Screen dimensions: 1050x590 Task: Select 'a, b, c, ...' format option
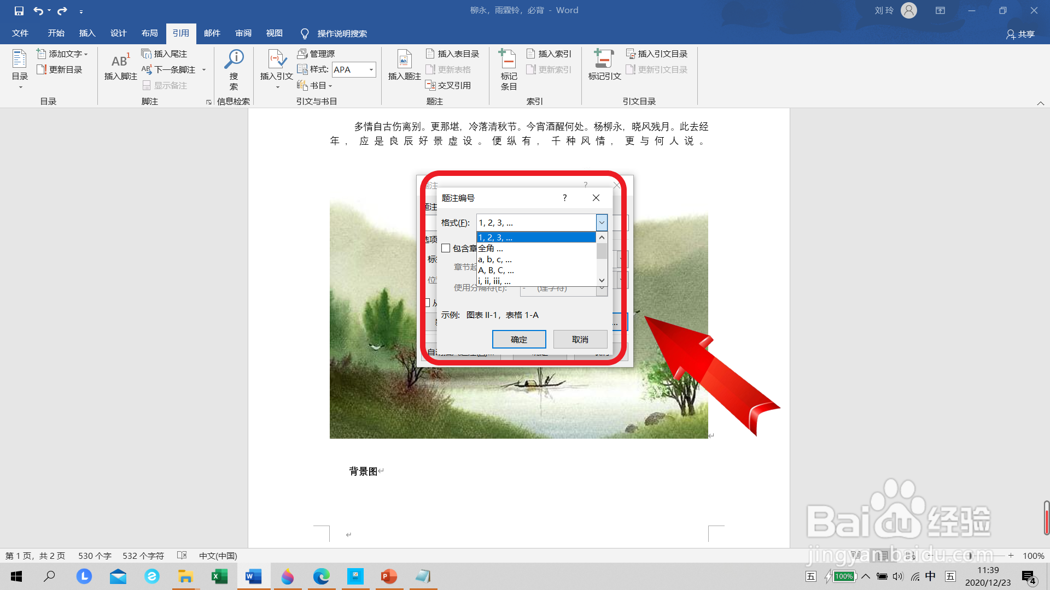click(536, 259)
